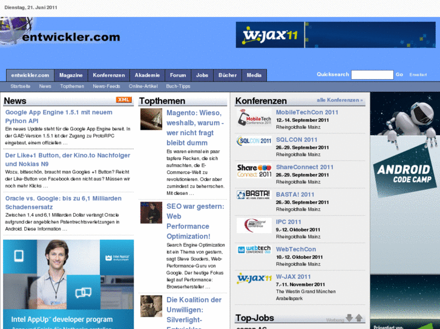Open the ShareConnect 2011 logo
The width and height of the screenshot is (440, 329).
(254, 171)
